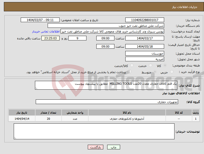
Task: Choose the متوسط purchase type radio
Action: 155,72
